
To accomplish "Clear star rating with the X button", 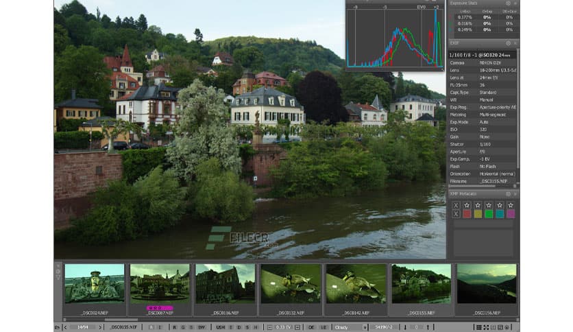I will 456,205.
